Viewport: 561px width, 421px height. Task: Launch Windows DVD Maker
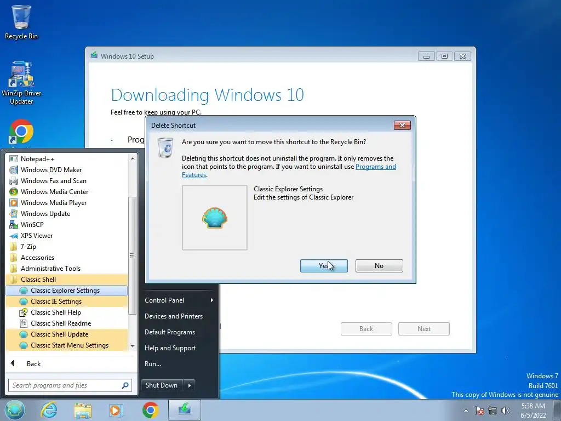67,170
